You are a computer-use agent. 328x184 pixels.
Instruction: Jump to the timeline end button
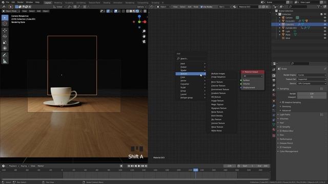click(146, 166)
